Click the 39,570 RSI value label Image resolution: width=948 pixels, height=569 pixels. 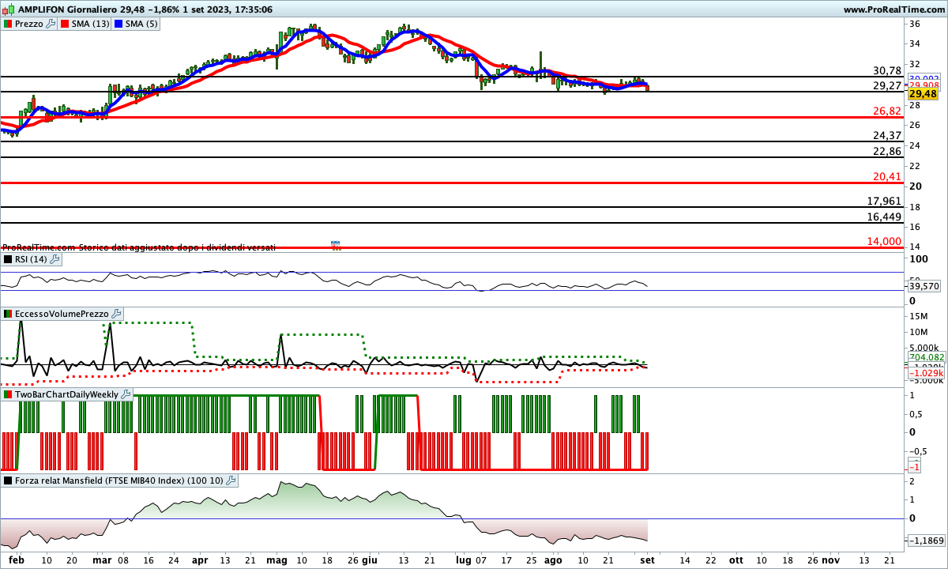(923, 286)
